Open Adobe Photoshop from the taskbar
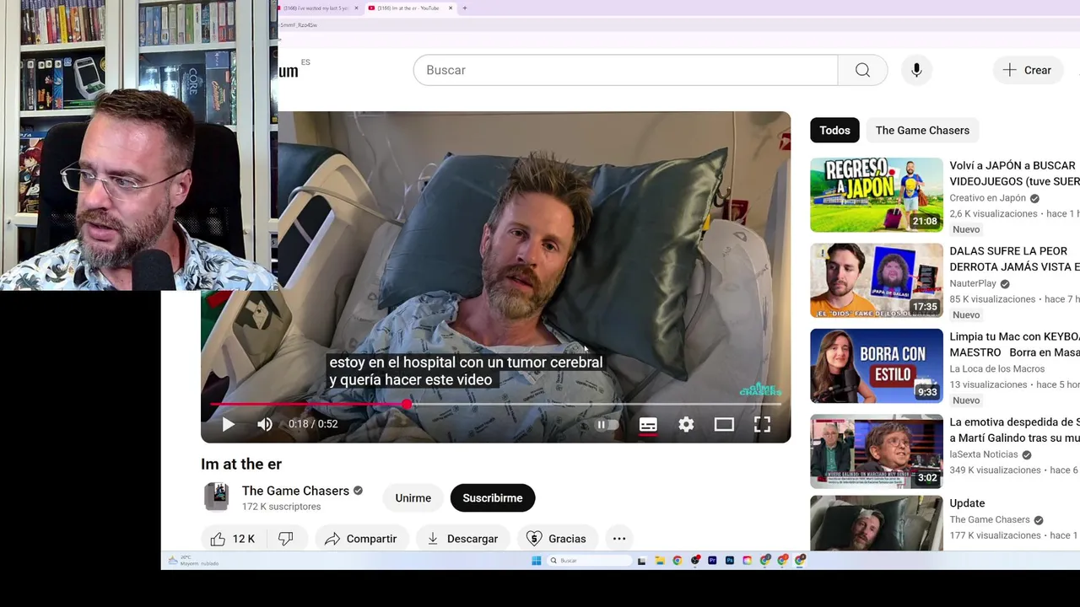The width and height of the screenshot is (1080, 607). tap(730, 561)
